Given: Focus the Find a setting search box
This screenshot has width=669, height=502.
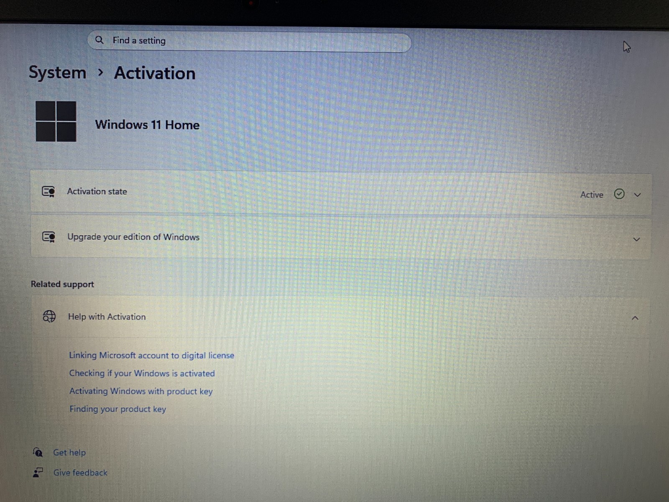Looking at the screenshot, I should click(x=250, y=41).
